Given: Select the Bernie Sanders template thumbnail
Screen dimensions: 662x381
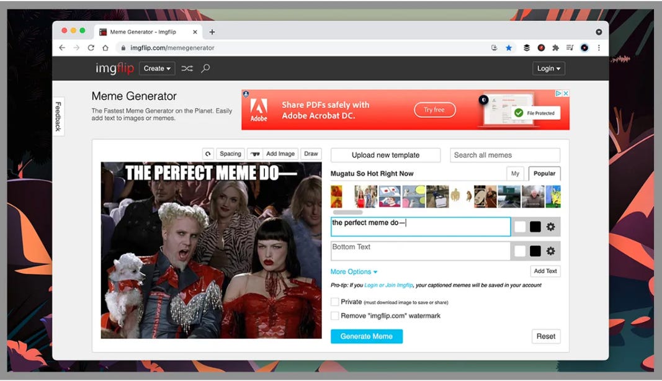Looking at the screenshot, I should coord(533,197).
